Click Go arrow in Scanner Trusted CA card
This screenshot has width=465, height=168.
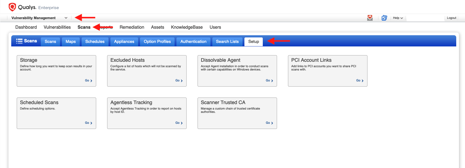pos(269,123)
